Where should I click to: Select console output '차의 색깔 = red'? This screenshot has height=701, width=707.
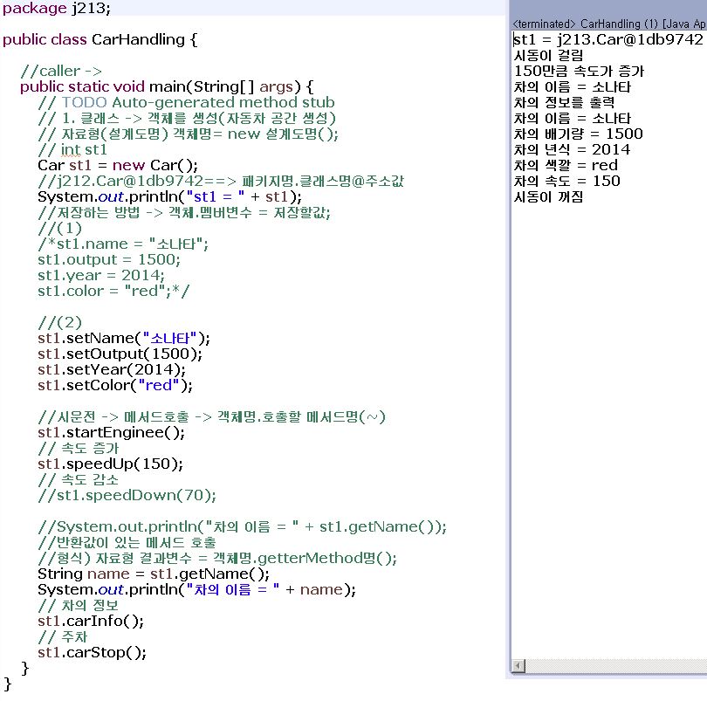(x=566, y=166)
